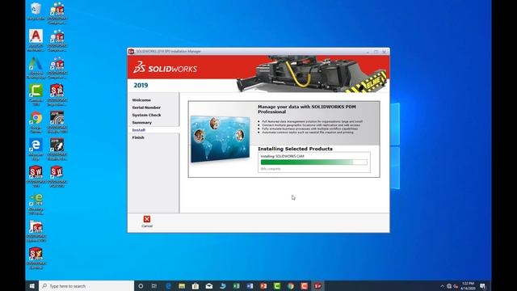
Task: Select the green eDrawings desktop icon
Action: point(36,204)
